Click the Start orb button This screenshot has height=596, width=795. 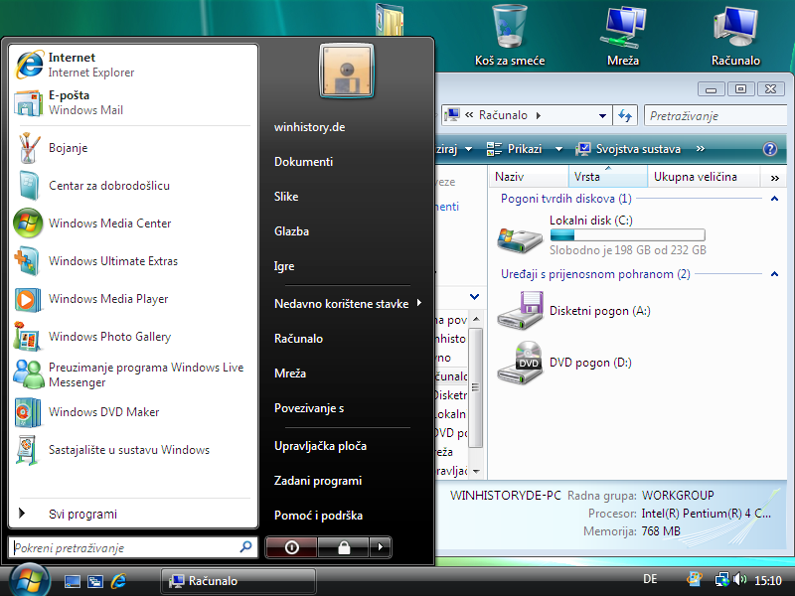click(30, 581)
